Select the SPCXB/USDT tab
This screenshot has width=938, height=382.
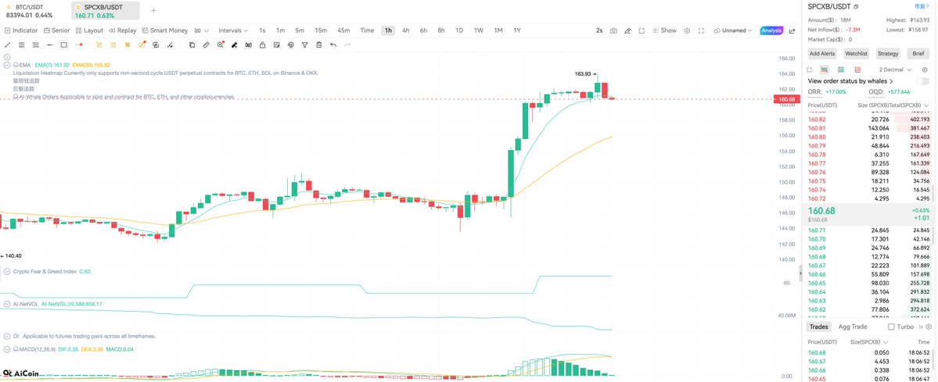106,10
